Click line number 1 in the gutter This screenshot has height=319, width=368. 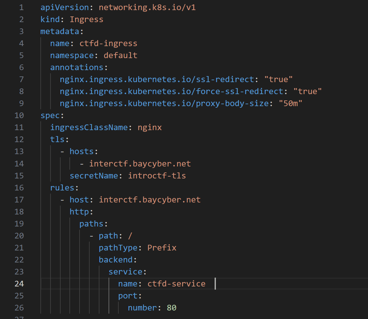[21, 8]
